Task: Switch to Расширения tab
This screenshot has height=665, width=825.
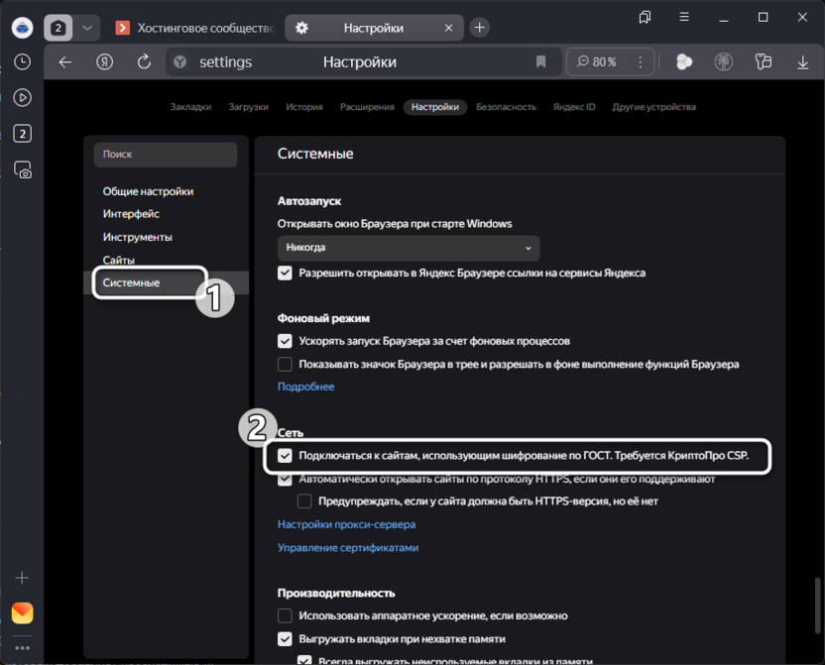Action: point(367,107)
